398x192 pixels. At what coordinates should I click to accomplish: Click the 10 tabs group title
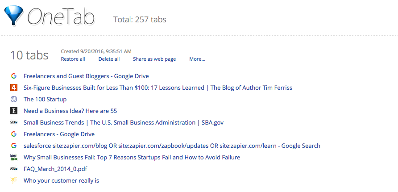pos(29,55)
